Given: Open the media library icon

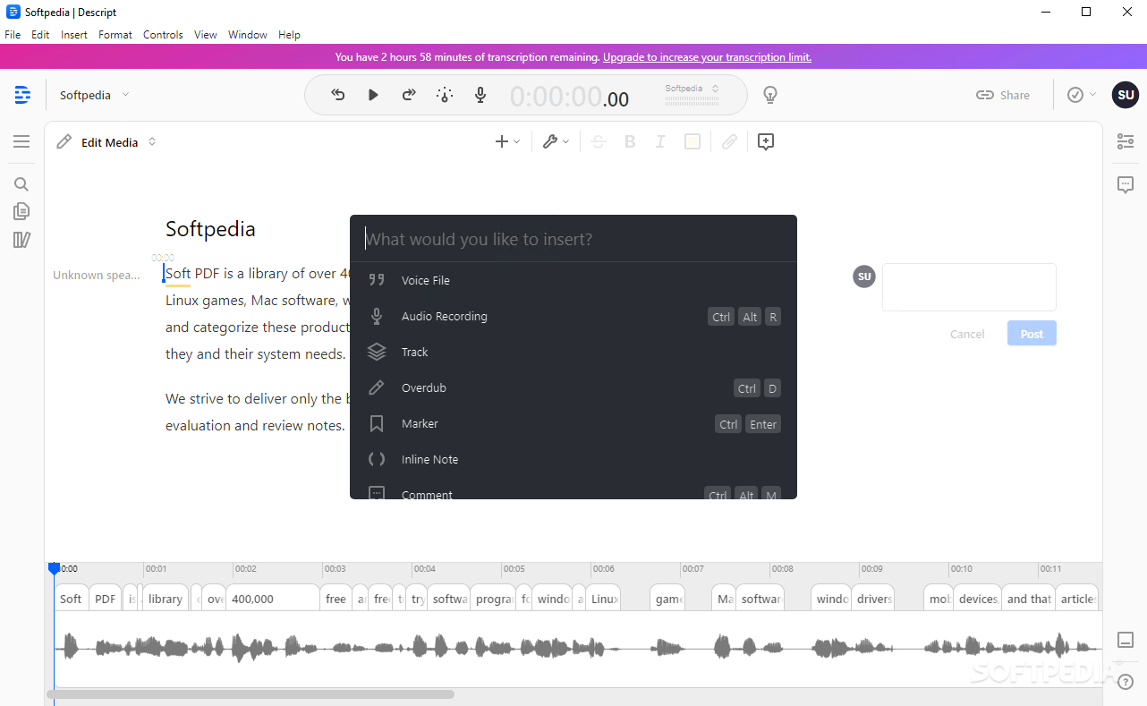Looking at the screenshot, I should click(x=21, y=240).
